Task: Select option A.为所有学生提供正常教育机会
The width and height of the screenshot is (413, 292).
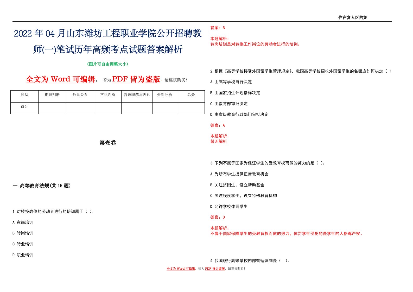Action: tap(239, 174)
